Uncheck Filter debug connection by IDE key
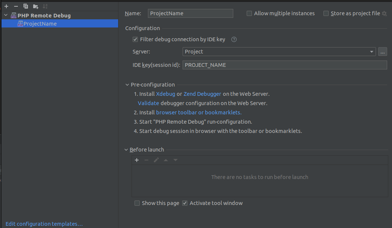The width and height of the screenshot is (392, 228). 135,39
